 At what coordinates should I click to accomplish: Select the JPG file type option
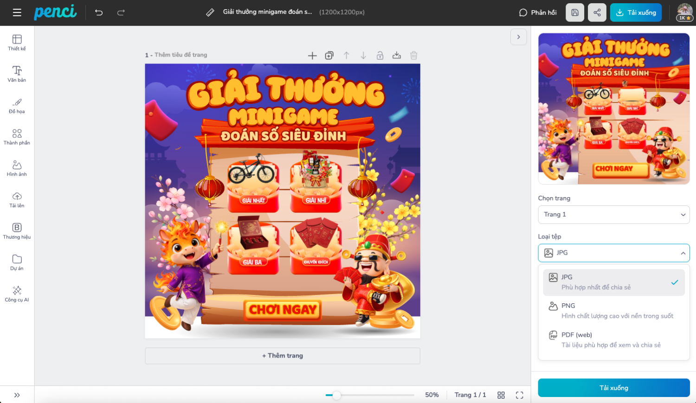tap(613, 282)
